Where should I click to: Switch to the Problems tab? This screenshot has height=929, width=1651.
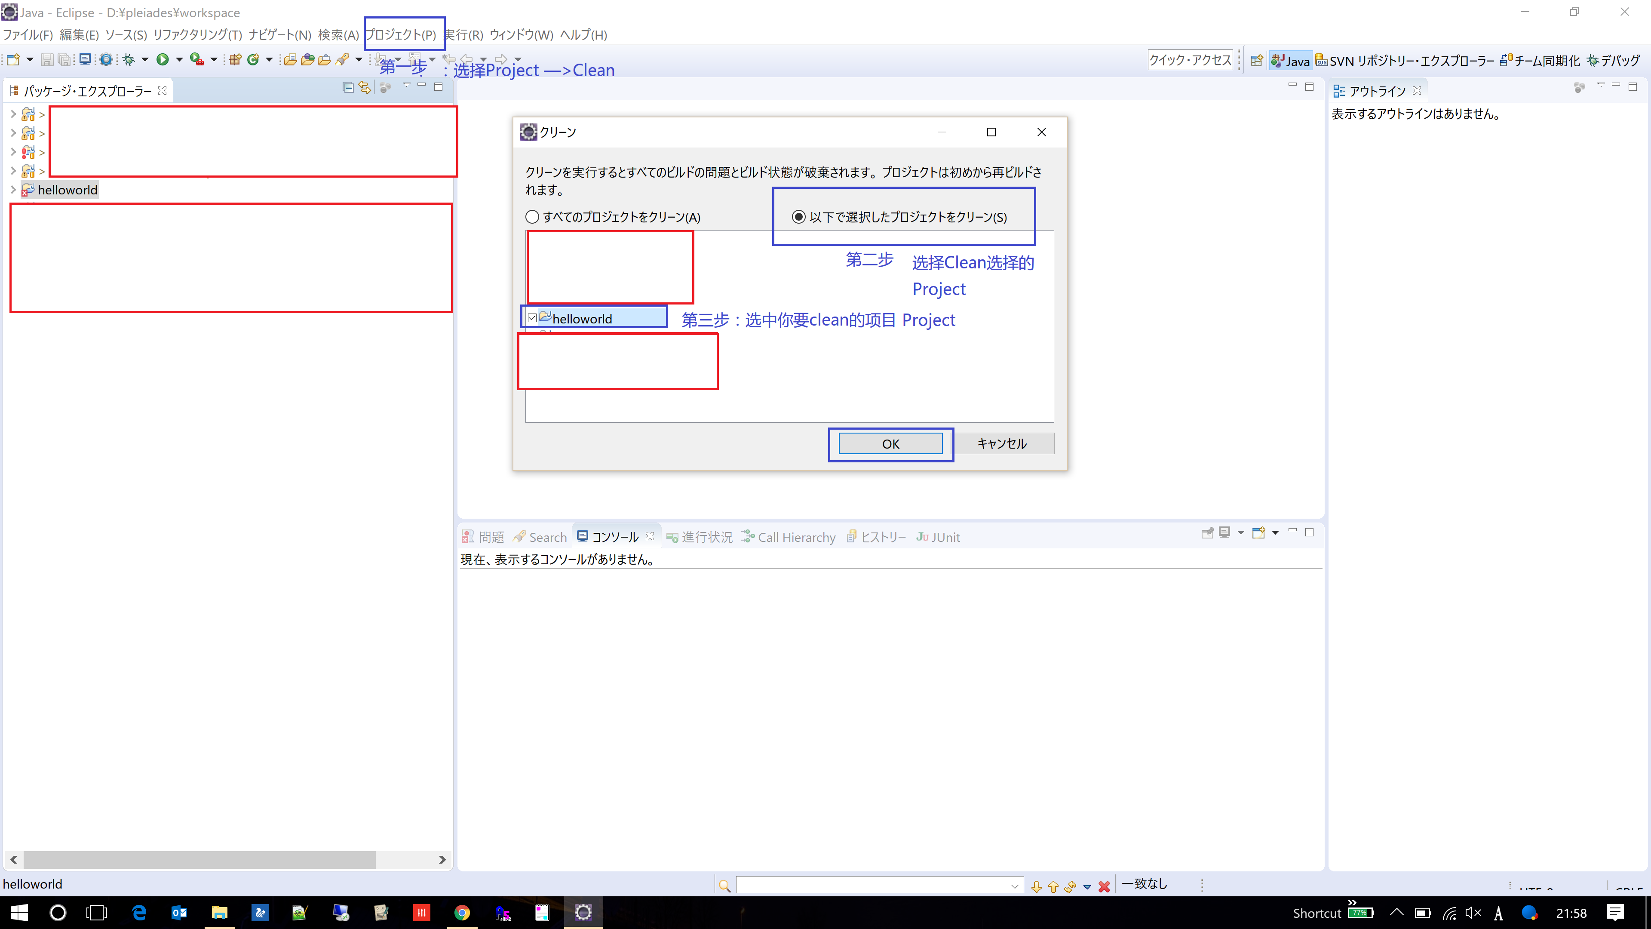[483, 537]
